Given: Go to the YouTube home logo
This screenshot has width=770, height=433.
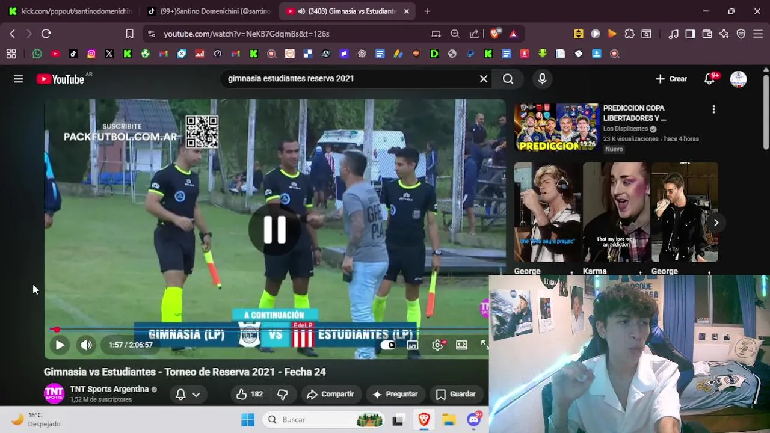Looking at the screenshot, I should point(60,79).
